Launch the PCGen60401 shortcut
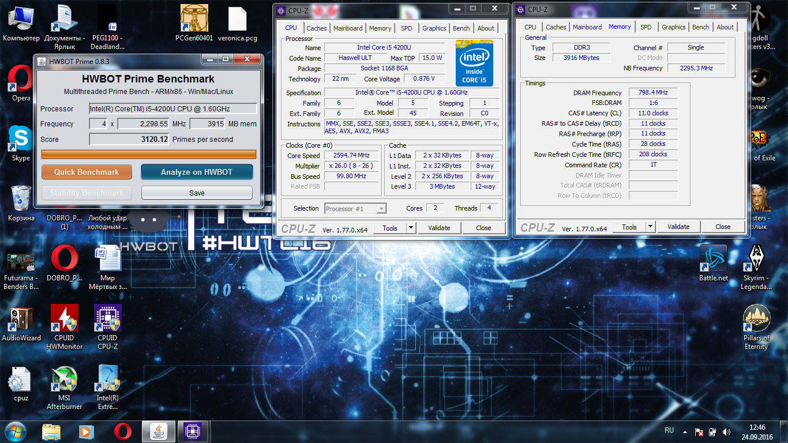The height and width of the screenshot is (443, 788). point(194,24)
